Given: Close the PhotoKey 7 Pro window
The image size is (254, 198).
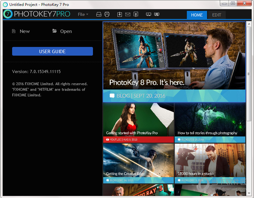Looking at the screenshot, I should (244, 3).
